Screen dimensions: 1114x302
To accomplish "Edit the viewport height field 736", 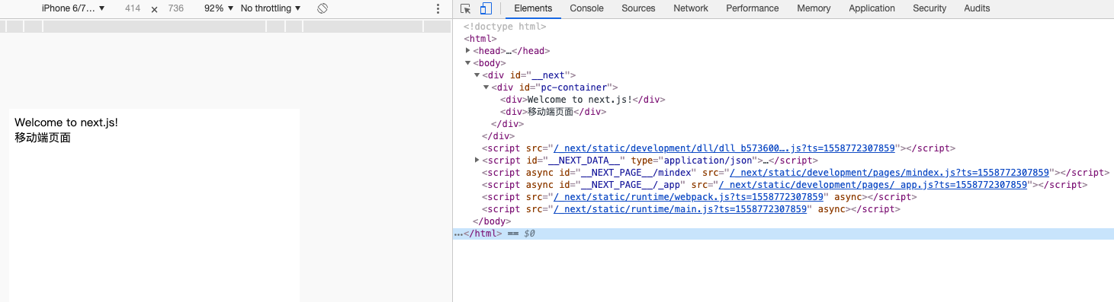I will click(x=176, y=8).
